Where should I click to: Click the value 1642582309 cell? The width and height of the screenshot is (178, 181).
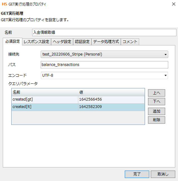111,107
